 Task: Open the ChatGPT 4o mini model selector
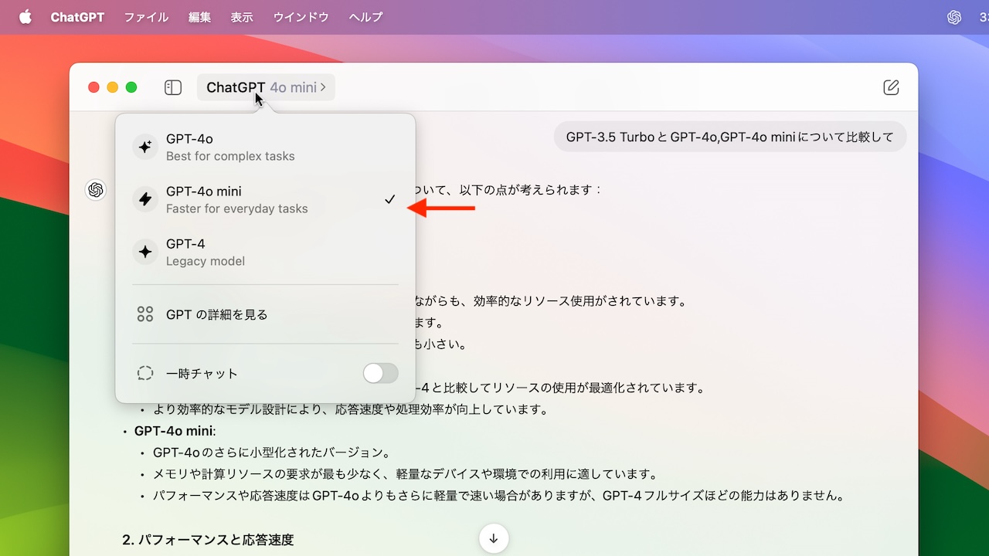pos(266,87)
